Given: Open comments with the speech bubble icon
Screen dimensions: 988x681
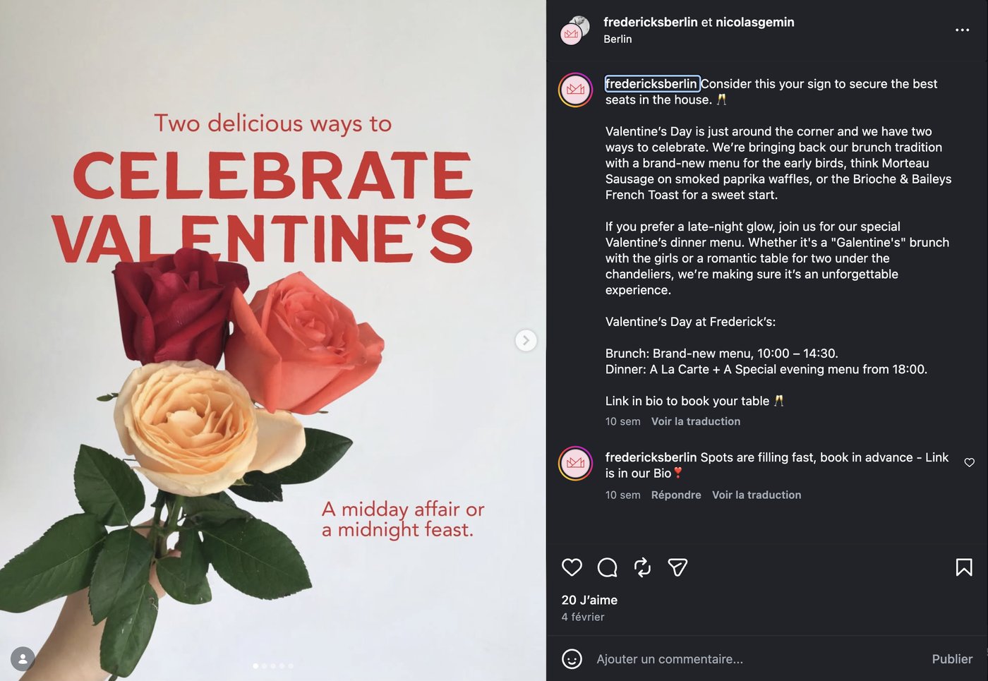Looking at the screenshot, I should [x=607, y=567].
